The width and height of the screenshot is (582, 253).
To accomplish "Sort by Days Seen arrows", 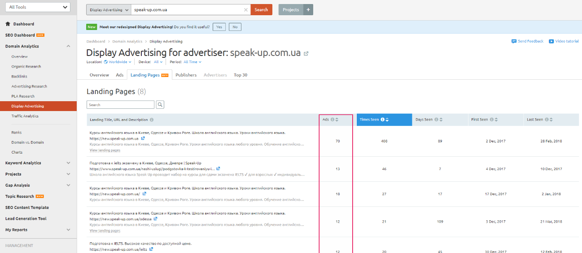I will click(441, 120).
